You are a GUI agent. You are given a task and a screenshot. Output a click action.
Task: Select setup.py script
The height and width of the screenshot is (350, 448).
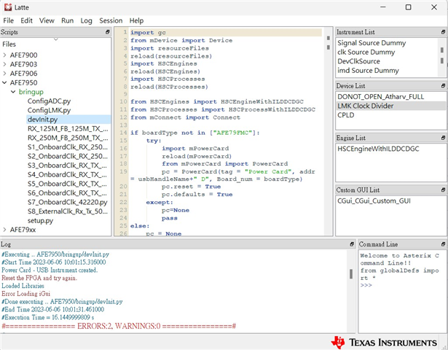click(40, 220)
